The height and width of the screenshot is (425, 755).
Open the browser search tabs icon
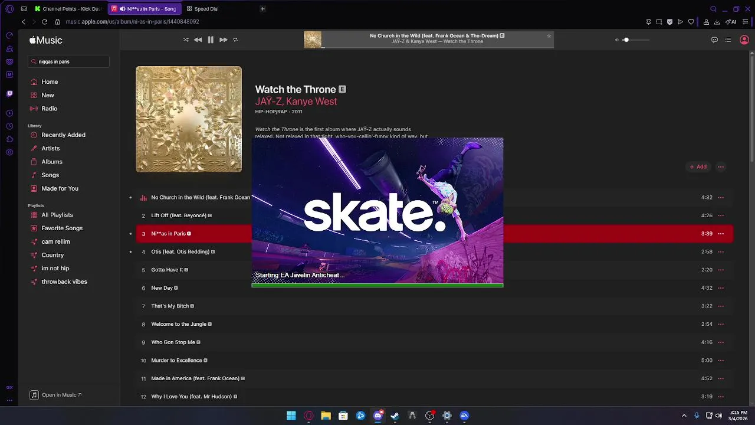(x=713, y=9)
